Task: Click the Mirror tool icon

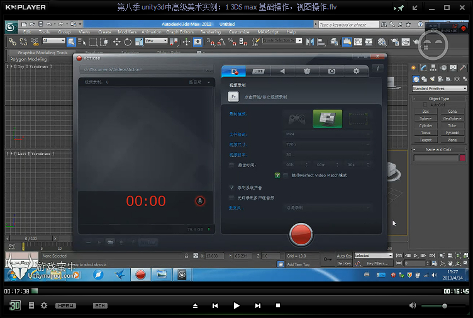Action: pos(310,42)
